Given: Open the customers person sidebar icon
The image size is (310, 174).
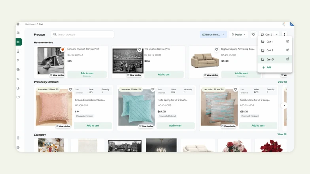Looking at the screenshot, I should click(18, 60).
